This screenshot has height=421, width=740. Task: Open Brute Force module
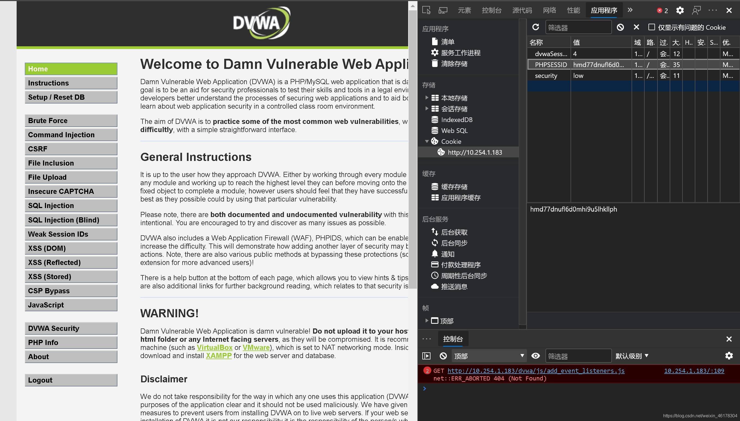71,121
